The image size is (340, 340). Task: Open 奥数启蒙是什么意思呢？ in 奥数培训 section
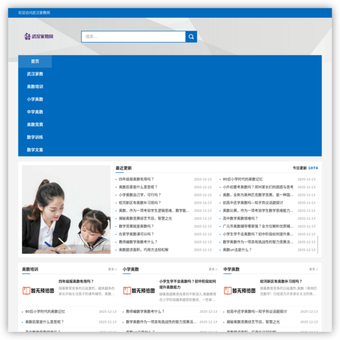click(x=44, y=322)
